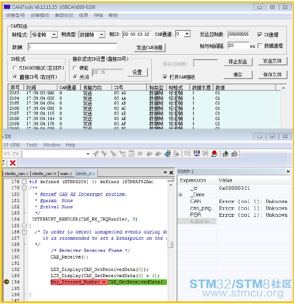Close the current editor tab with X

[x=171, y=173]
